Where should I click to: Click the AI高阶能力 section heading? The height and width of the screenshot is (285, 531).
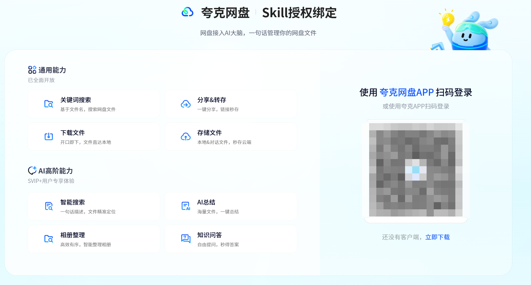coord(56,171)
